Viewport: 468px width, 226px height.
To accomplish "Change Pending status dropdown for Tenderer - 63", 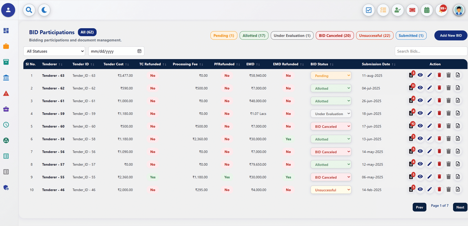I will [x=331, y=76].
